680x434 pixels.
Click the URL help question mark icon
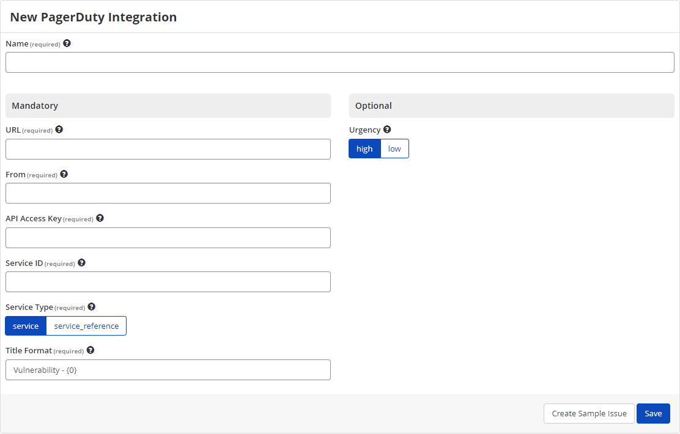click(59, 129)
